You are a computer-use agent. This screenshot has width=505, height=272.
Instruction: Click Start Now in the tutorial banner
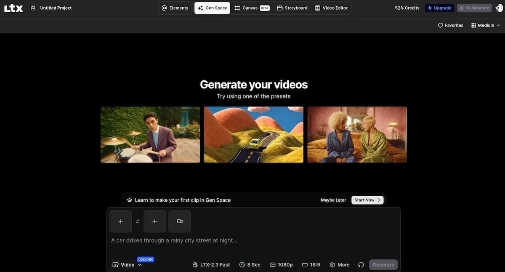(x=367, y=200)
